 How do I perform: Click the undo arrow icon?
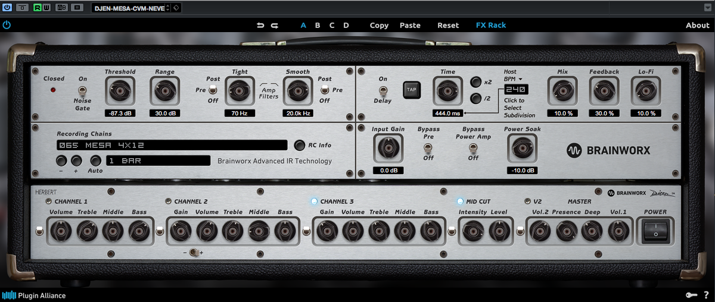260,26
